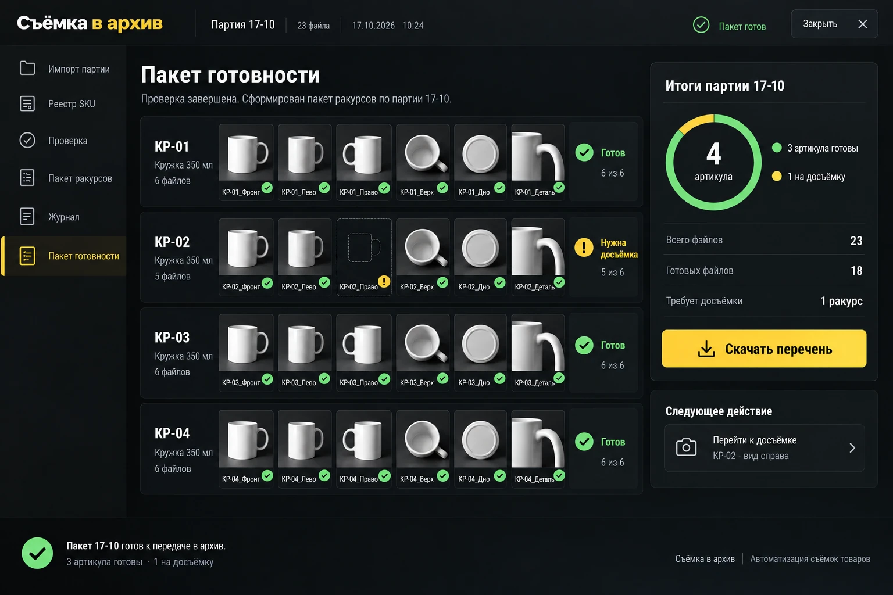Viewport: 893px width, 595px height.
Task: Open the Импорт партии folder icon
Action: coord(27,68)
